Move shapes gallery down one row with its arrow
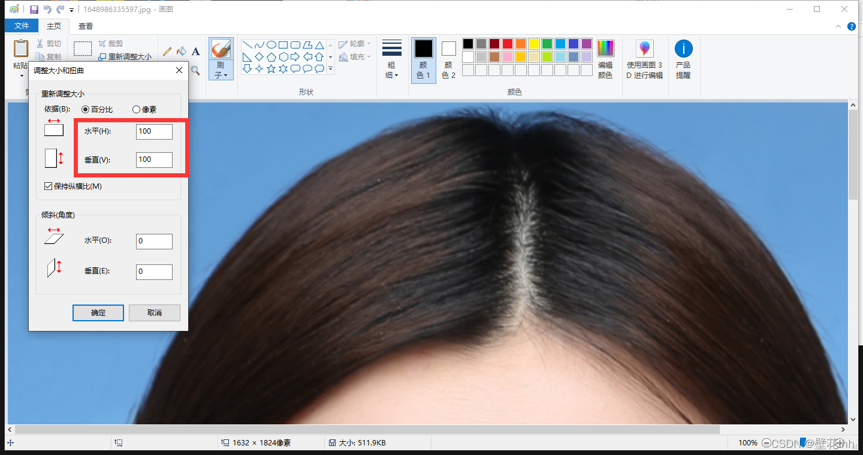Screen dimensions: 863x455 click(330, 57)
